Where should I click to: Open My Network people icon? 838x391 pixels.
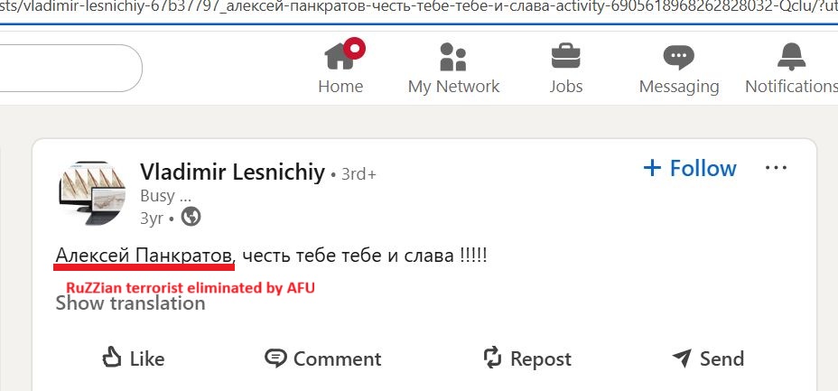pyautogui.click(x=452, y=56)
